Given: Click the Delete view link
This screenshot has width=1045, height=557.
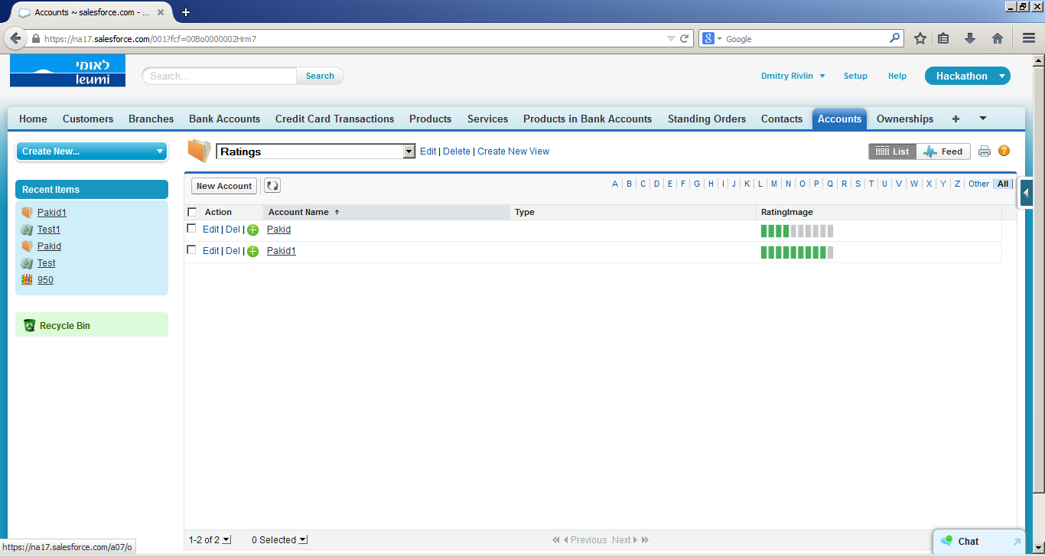Looking at the screenshot, I should pyautogui.click(x=457, y=151).
